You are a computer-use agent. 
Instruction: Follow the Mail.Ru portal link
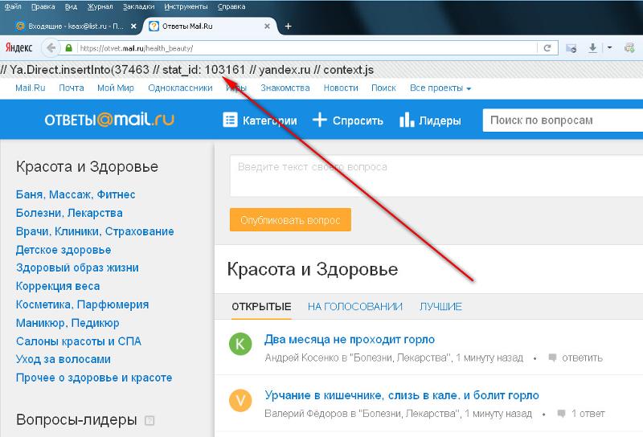[x=31, y=88]
